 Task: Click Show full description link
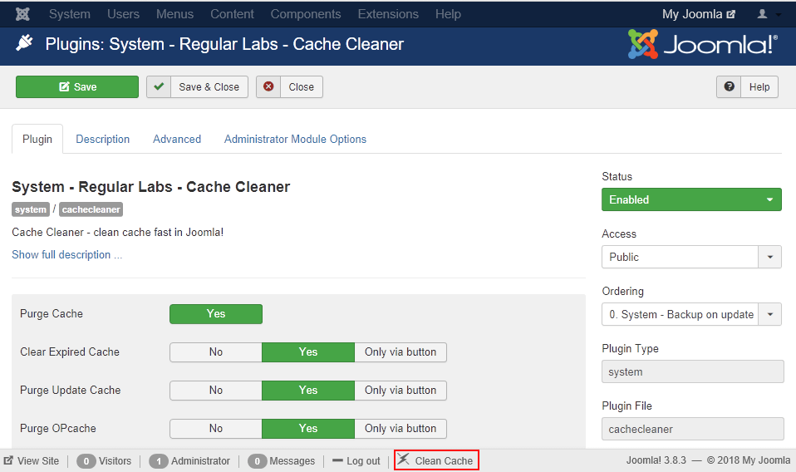point(67,255)
